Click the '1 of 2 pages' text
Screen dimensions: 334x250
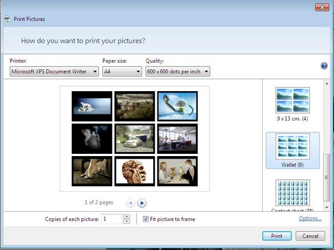point(99,202)
